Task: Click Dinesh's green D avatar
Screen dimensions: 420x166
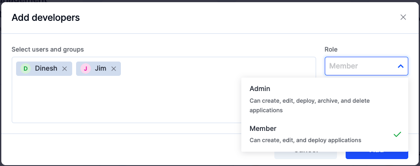Action: pyautogui.click(x=26, y=68)
